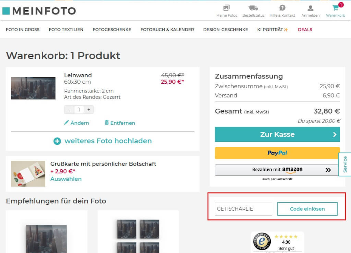351x253 pixels.
Task: Check Bestellstatus via truck icon
Action: (253, 8)
